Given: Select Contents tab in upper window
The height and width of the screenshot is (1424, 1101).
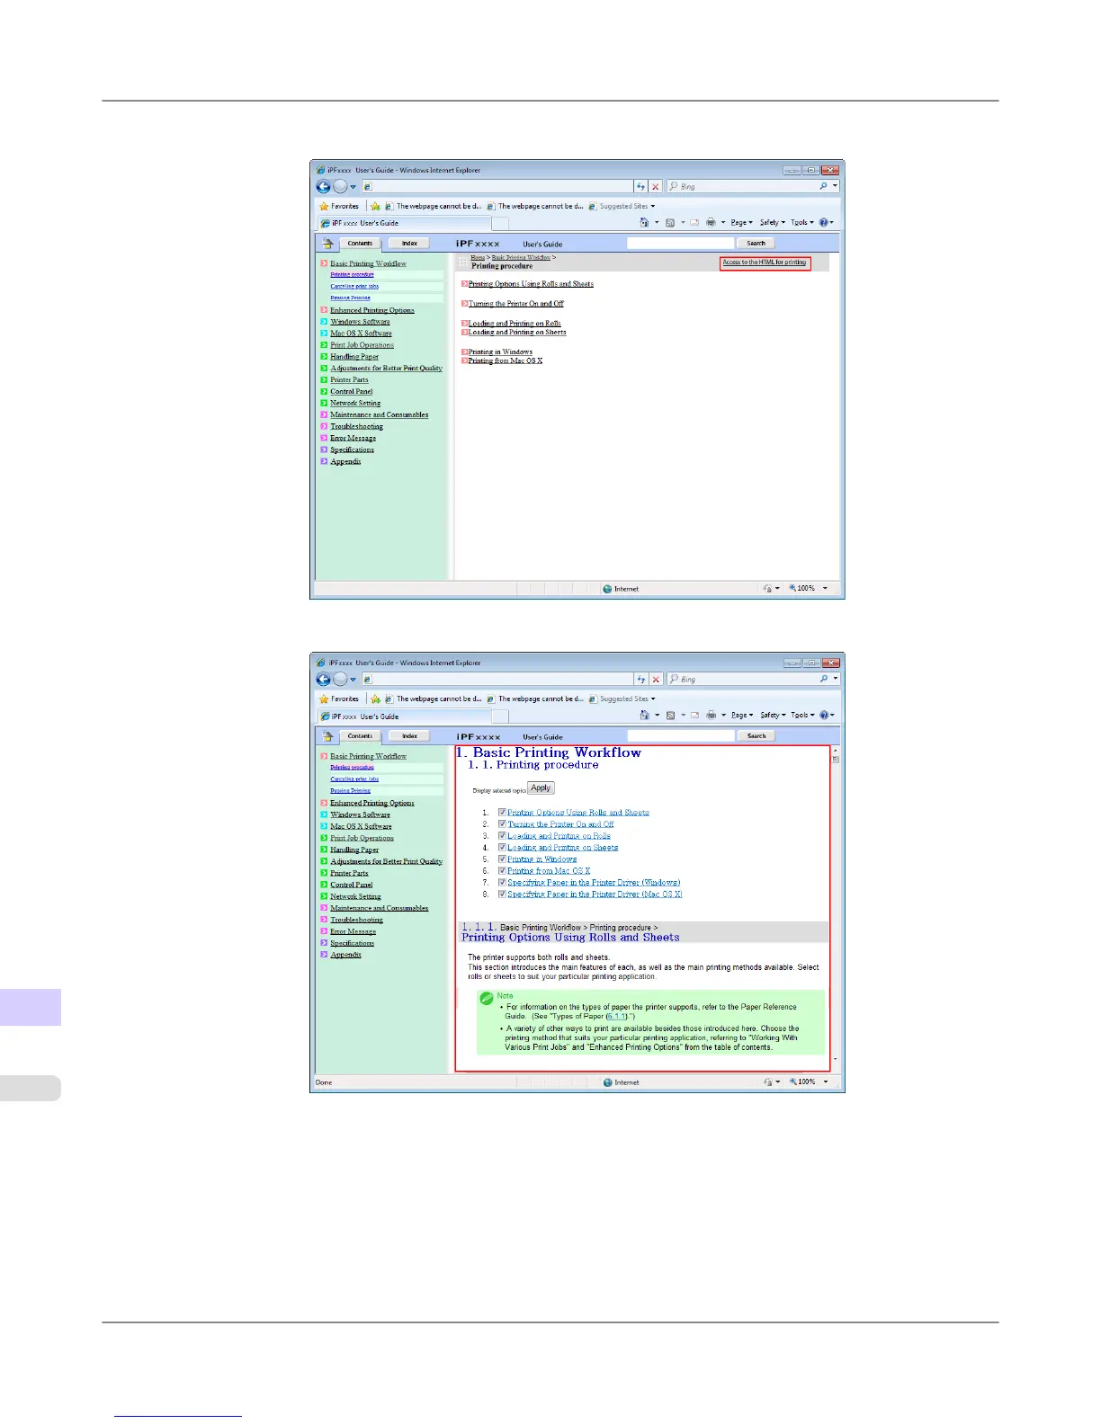Looking at the screenshot, I should 360,243.
